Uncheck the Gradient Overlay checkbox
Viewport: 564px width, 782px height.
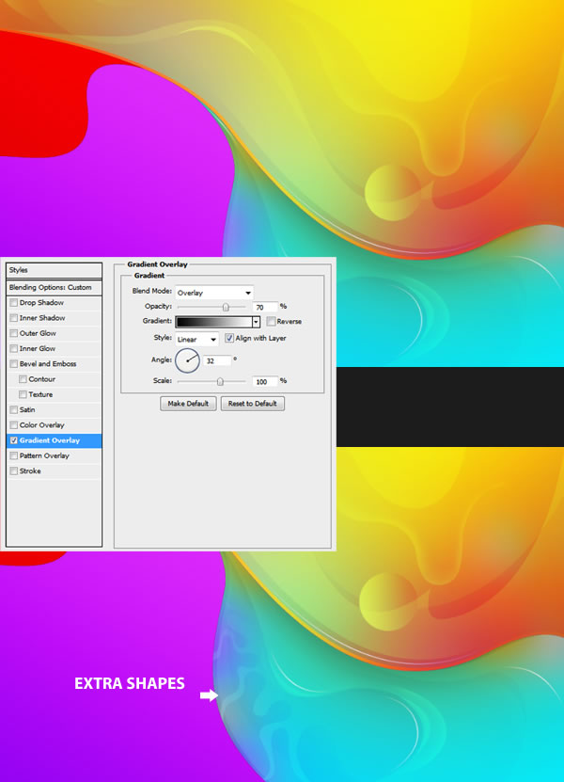coord(14,440)
